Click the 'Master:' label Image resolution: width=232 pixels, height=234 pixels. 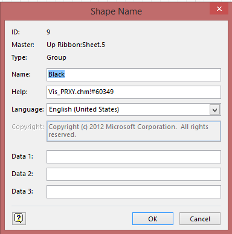coord(23,45)
